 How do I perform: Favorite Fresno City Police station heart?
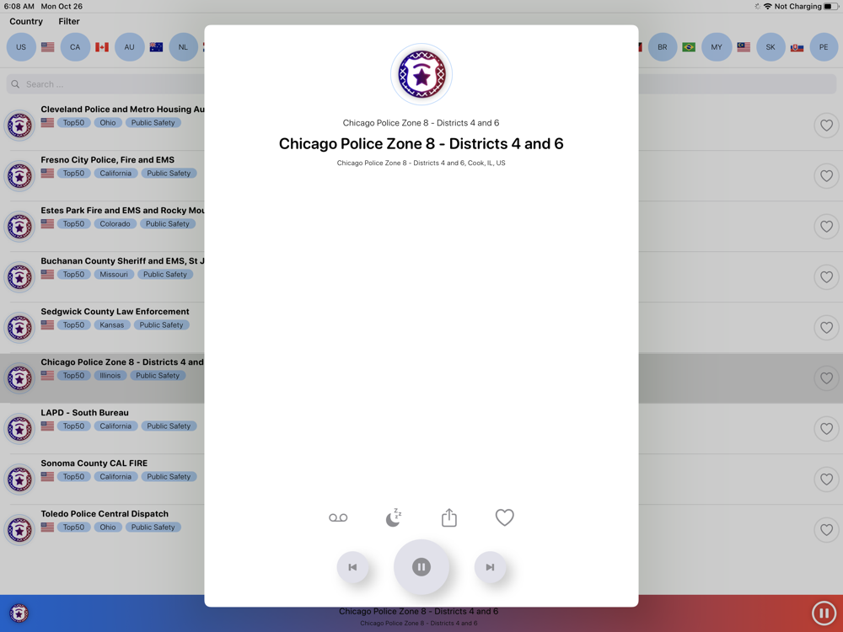tap(826, 176)
